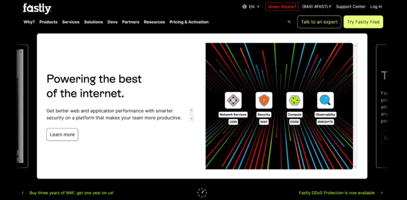This screenshot has width=407, height=200.
Task: Click the CDN label
Action: (233, 122)
